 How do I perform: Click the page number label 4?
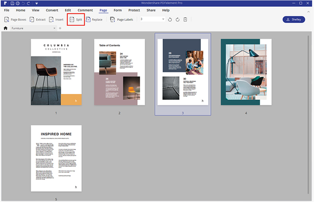coord(246,113)
